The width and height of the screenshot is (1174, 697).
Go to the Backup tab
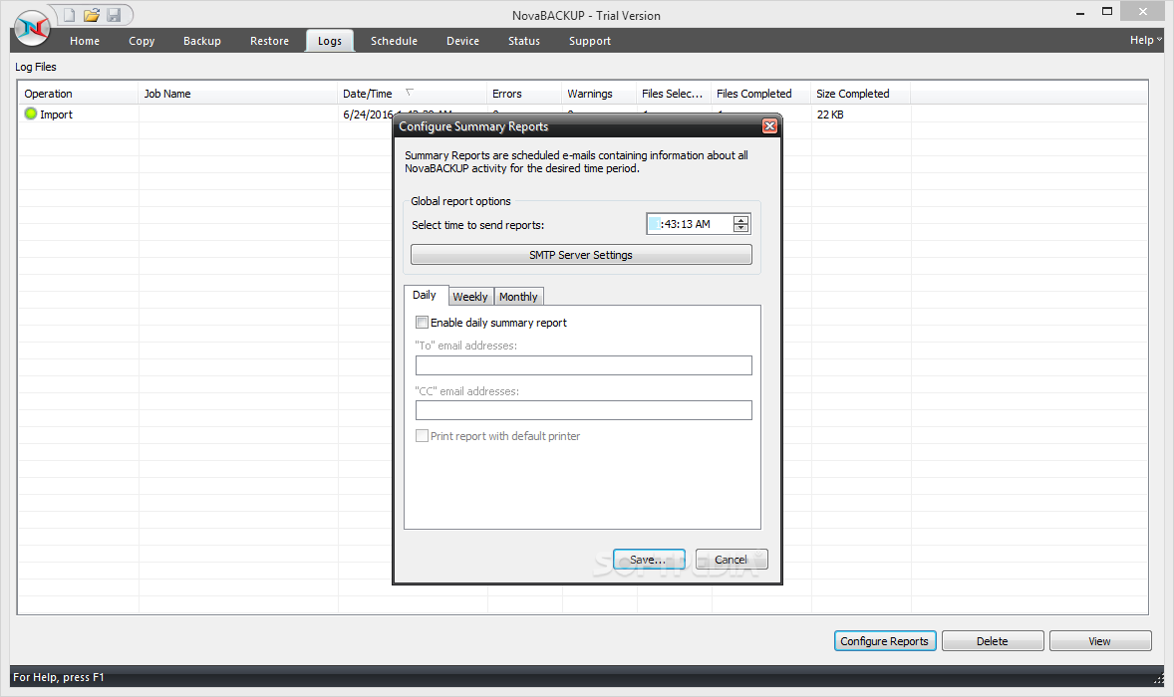point(202,41)
